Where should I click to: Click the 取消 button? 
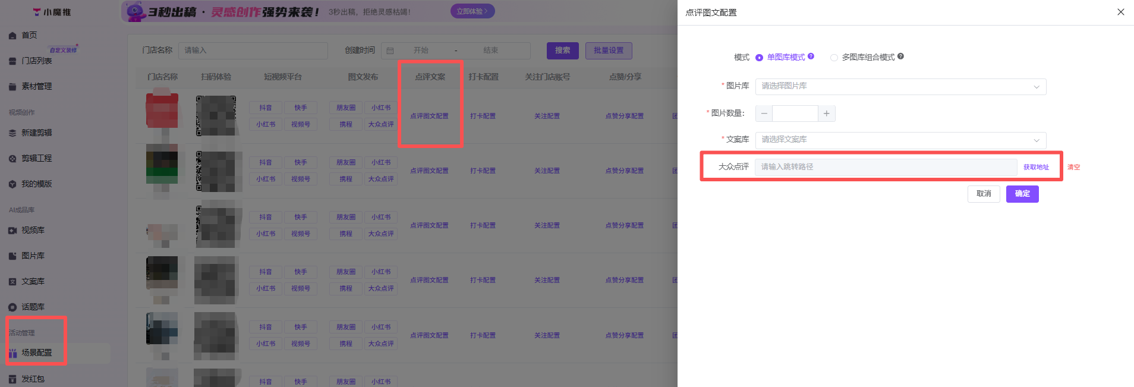(x=984, y=194)
